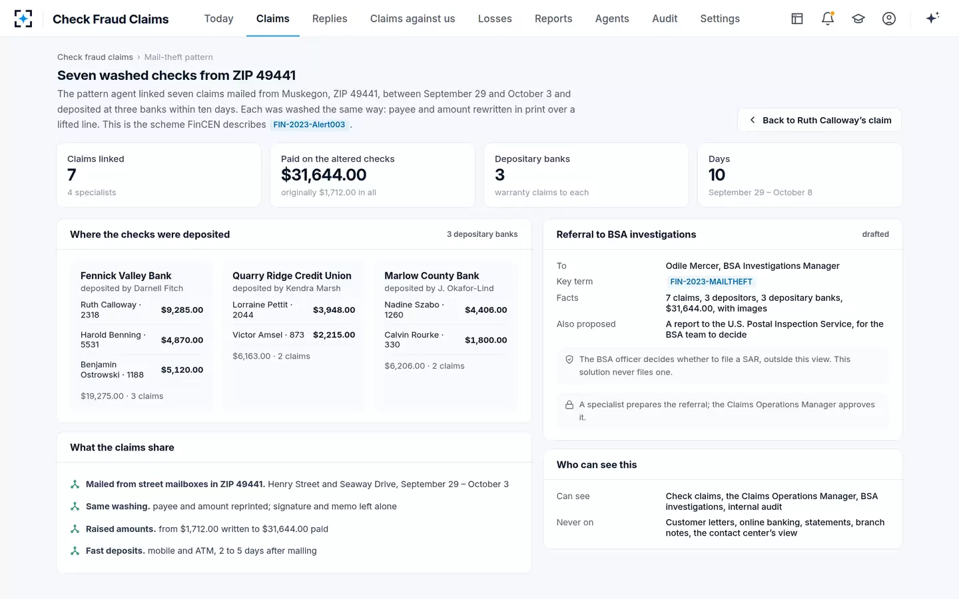The height and width of the screenshot is (599, 959).
Task: Click the icon next to Raised amounts
Action: (75, 529)
